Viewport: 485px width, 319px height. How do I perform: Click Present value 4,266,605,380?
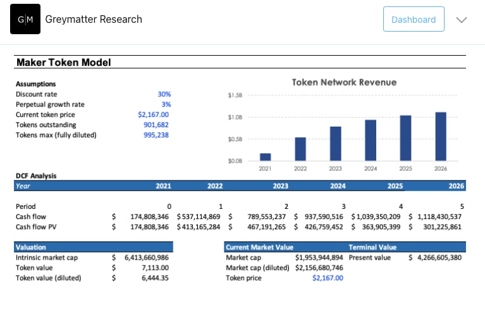pos(439,258)
